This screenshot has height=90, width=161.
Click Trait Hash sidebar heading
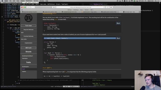click(x=28, y=25)
